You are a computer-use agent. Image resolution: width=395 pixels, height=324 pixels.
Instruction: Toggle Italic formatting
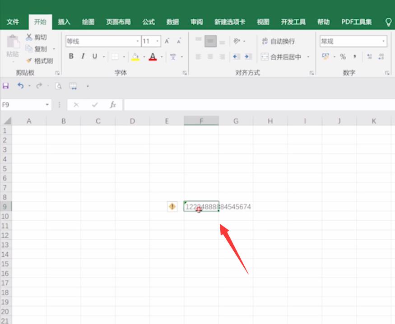[83, 56]
